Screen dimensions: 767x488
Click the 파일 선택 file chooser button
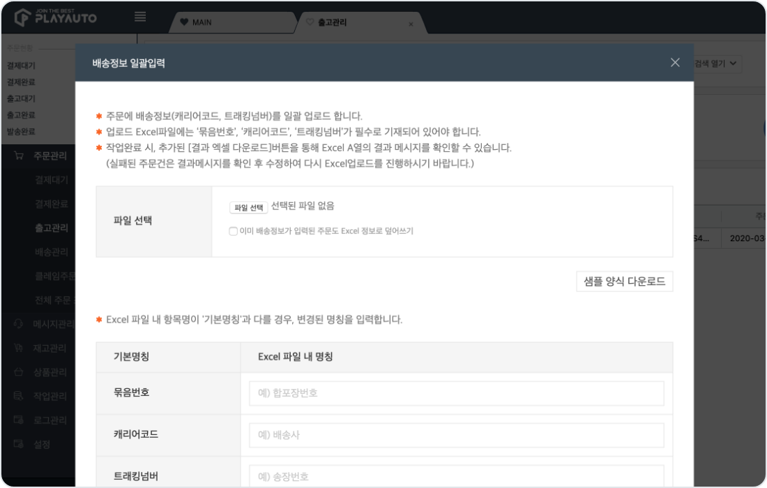tap(248, 207)
